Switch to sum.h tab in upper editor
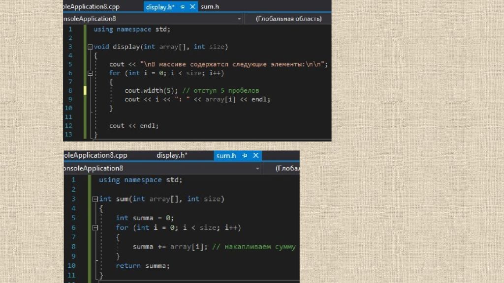The height and width of the screenshot is (283, 504). click(x=210, y=7)
